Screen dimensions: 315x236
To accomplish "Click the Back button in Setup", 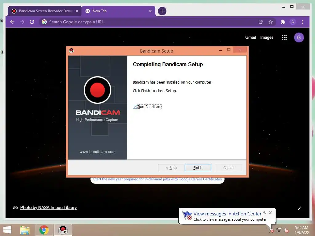I will [x=171, y=167].
